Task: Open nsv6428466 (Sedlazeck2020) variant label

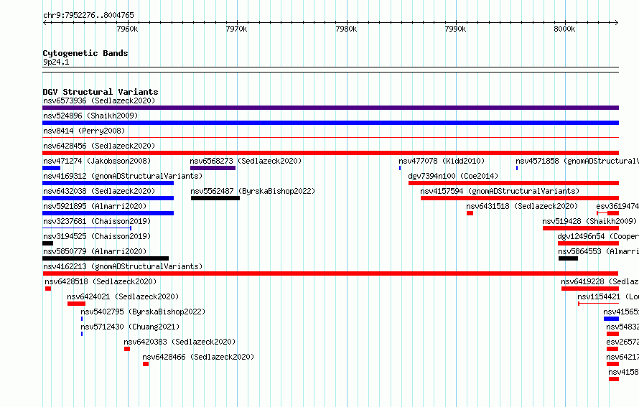Action: point(198,357)
